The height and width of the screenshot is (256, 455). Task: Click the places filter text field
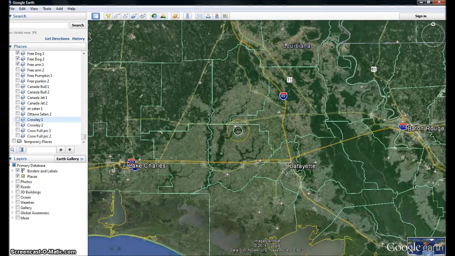(x=41, y=150)
